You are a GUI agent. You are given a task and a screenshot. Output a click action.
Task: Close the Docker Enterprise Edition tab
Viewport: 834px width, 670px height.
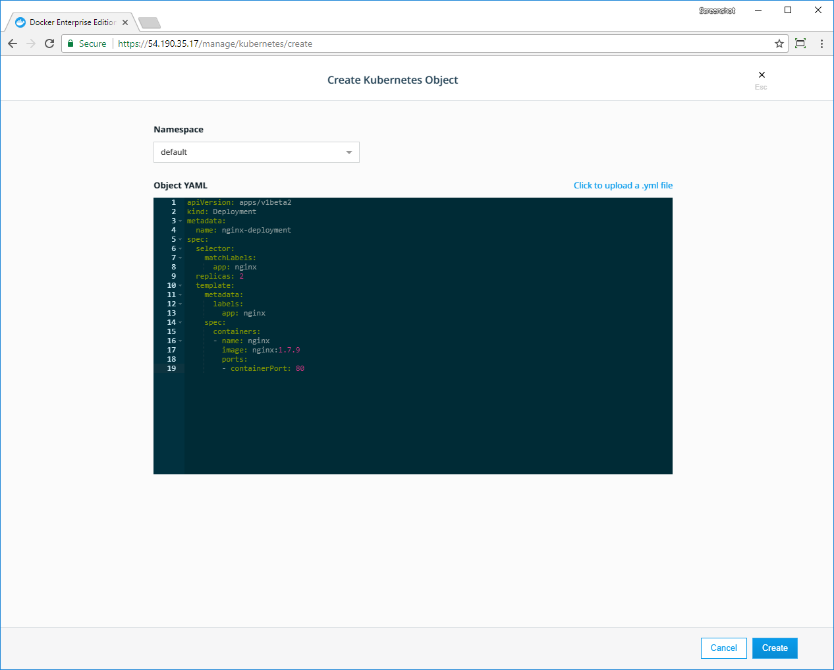pyautogui.click(x=125, y=22)
